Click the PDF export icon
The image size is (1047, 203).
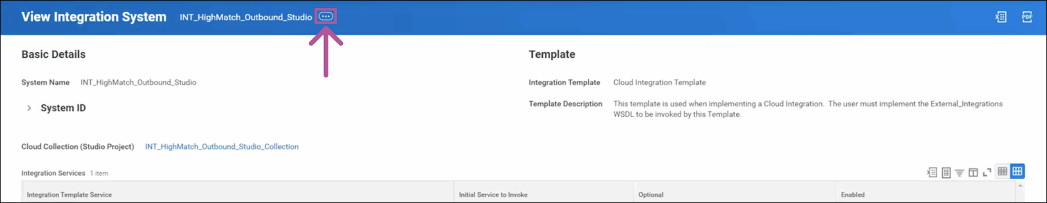pyautogui.click(x=1027, y=17)
